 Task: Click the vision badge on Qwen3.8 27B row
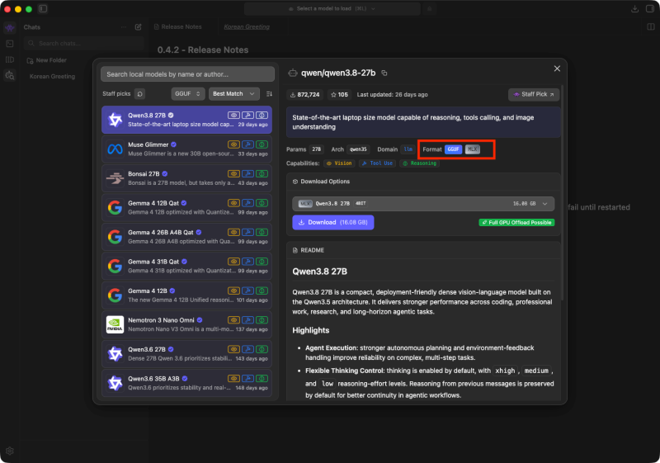coord(233,115)
